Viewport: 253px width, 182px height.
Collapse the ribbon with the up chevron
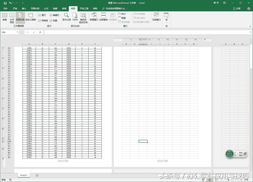[250, 26]
